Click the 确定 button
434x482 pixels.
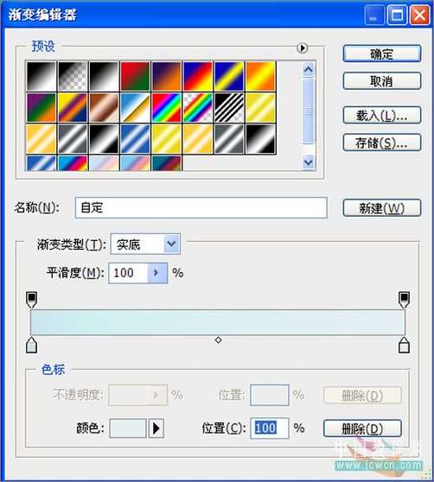(382, 54)
